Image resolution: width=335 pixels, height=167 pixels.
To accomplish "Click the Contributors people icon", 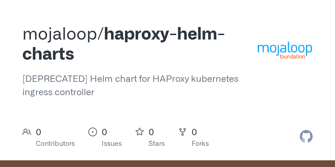I will [x=27, y=132].
